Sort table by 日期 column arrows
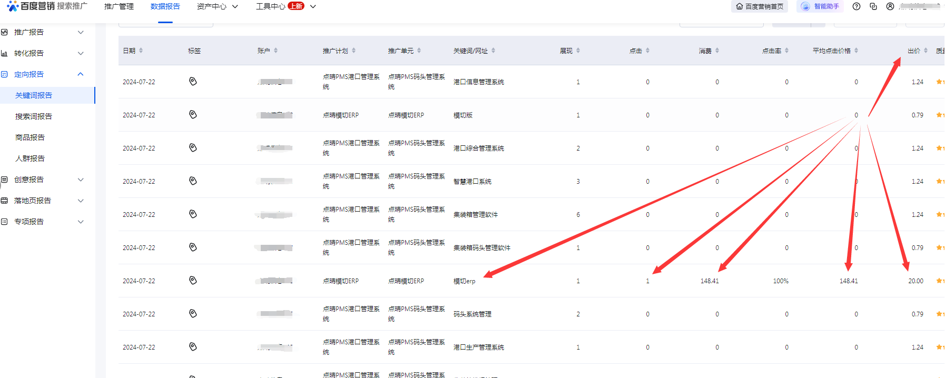Viewport: 945px width, 378px height. point(141,51)
